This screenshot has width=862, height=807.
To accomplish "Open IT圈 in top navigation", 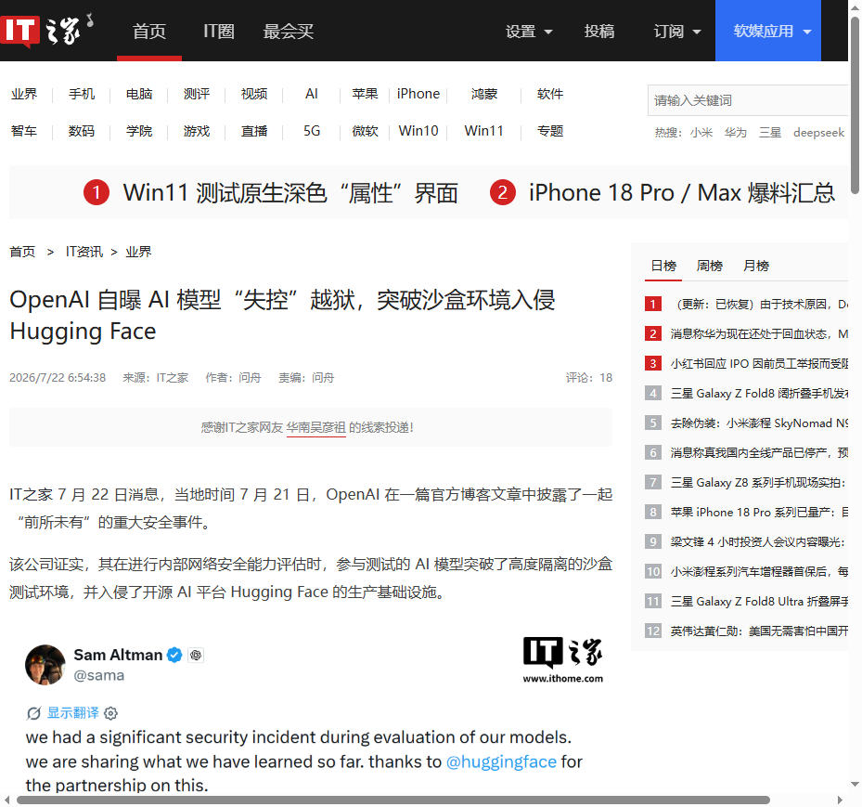I will [x=219, y=32].
